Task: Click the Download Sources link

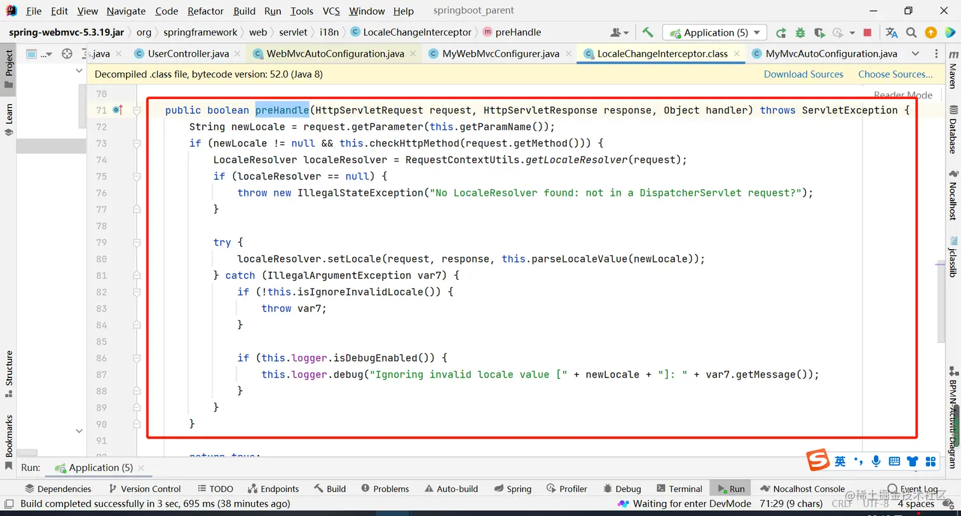Action: [803, 74]
